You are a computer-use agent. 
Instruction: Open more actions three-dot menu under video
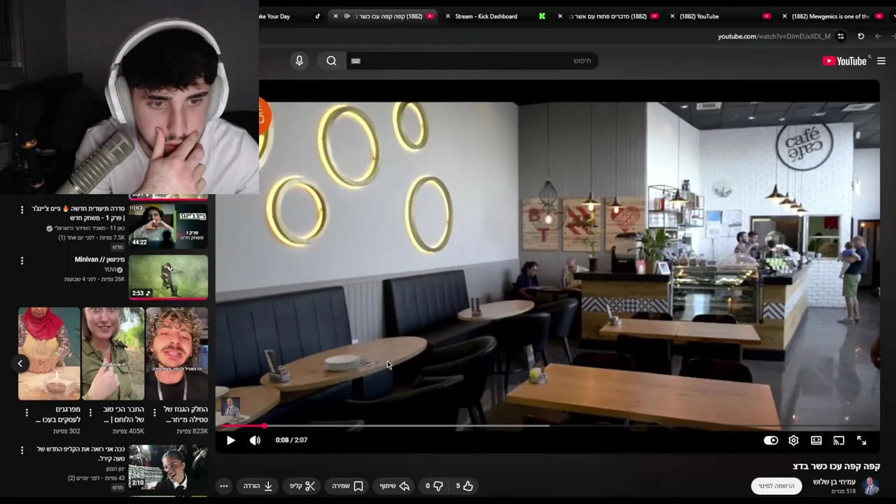tap(224, 486)
